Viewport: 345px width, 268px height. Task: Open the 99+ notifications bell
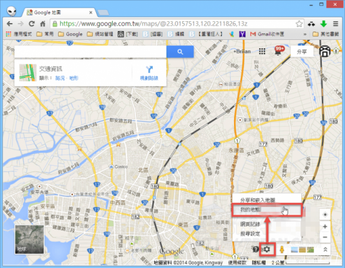(279, 51)
